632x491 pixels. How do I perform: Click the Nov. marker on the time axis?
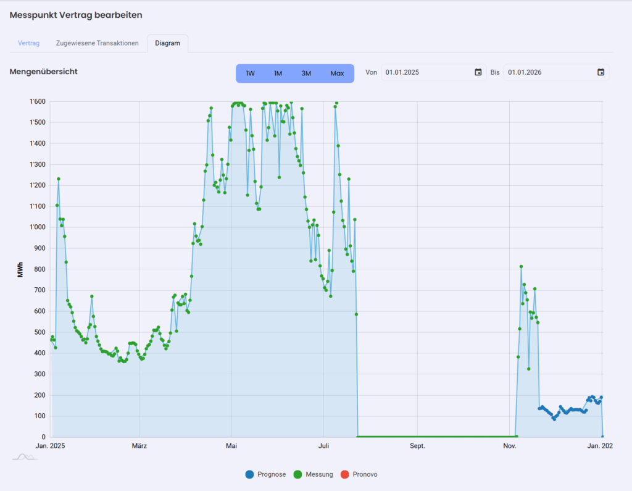point(509,446)
